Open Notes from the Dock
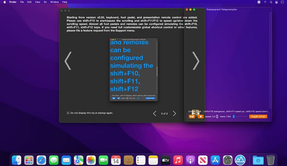287x166 pixels. tap(153, 160)
